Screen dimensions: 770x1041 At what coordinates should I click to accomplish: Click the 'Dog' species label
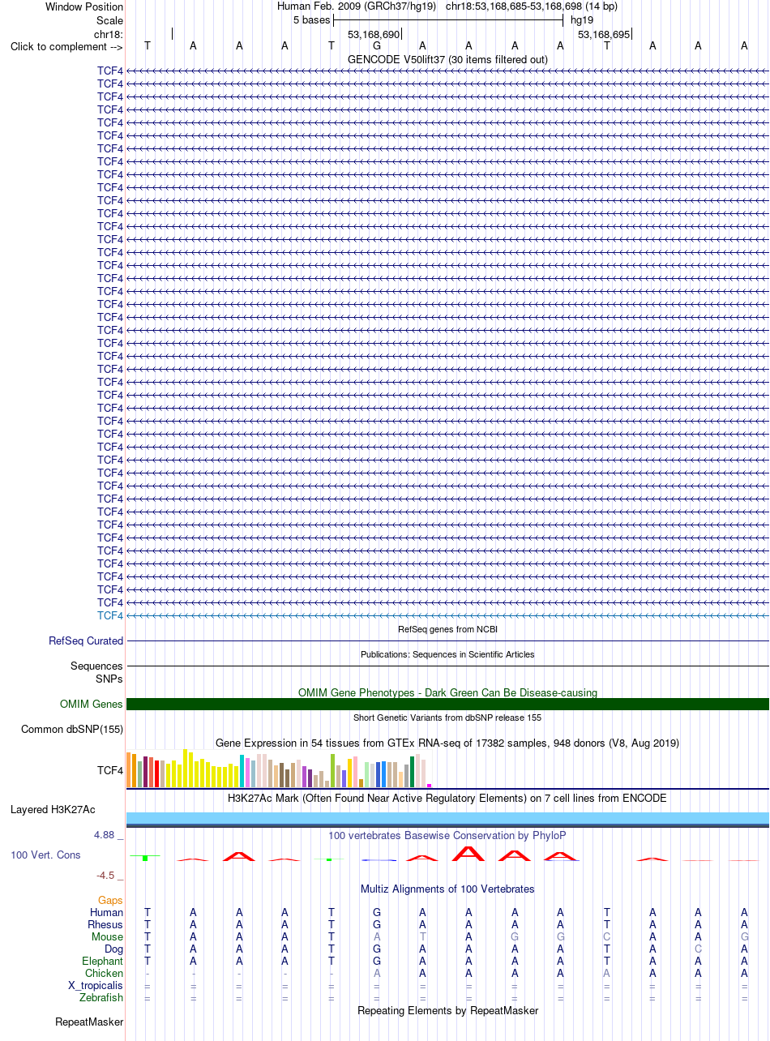(x=114, y=949)
